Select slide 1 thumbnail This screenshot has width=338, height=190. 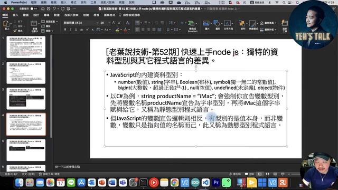click(26, 47)
